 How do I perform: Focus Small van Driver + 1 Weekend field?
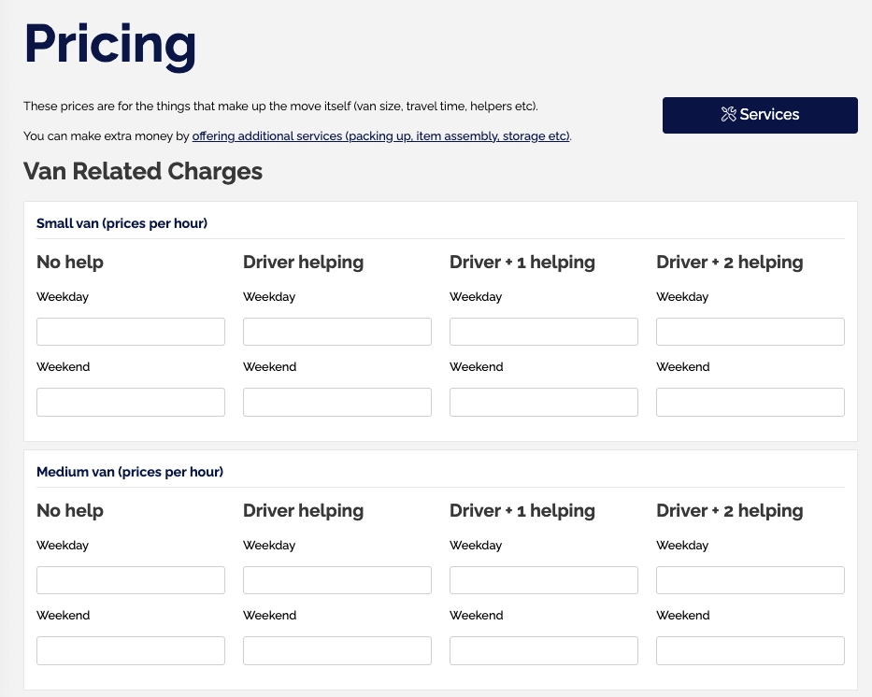pyautogui.click(x=544, y=402)
